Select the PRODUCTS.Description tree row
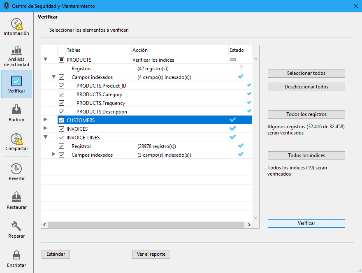The image size is (362, 273). pyautogui.click(x=102, y=112)
